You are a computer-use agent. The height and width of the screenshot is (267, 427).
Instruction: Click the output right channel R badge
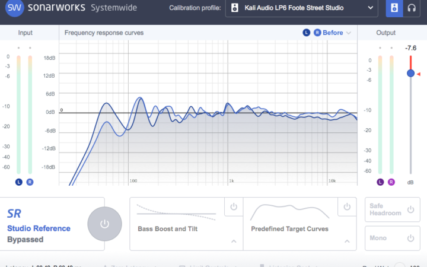pyautogui.click(x=391, y=182)
